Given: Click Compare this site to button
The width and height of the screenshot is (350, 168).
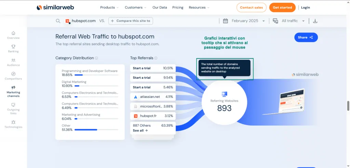Looking at the screenshot, I should [x=131, y=21].
